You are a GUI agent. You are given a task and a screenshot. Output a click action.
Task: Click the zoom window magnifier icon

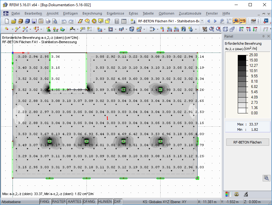pyautogui.click(x=212, y=29)
